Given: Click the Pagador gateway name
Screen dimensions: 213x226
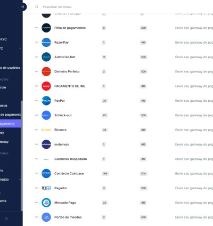Looking at the screenshot, I should click(61, 188).
